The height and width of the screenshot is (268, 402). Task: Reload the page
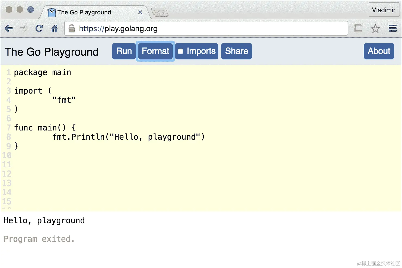coord(39,28)
